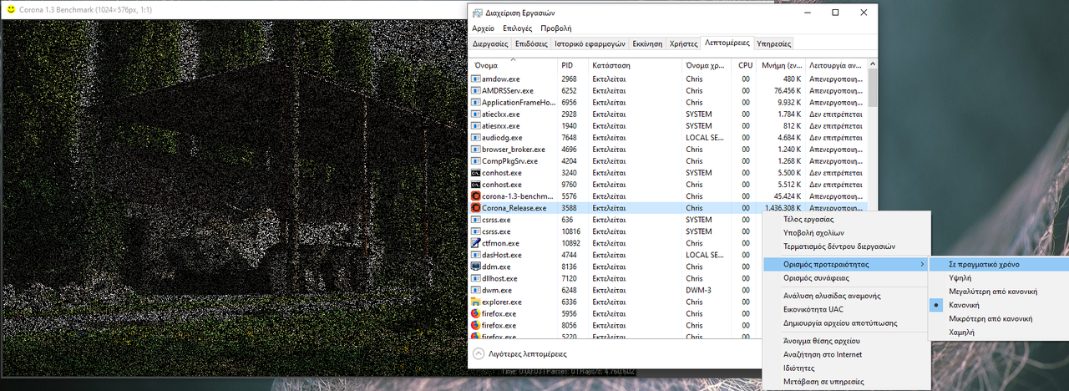The image size is (1069, 391).
Task: Sort by the Όνομα column header
Action: pos(513,64)
